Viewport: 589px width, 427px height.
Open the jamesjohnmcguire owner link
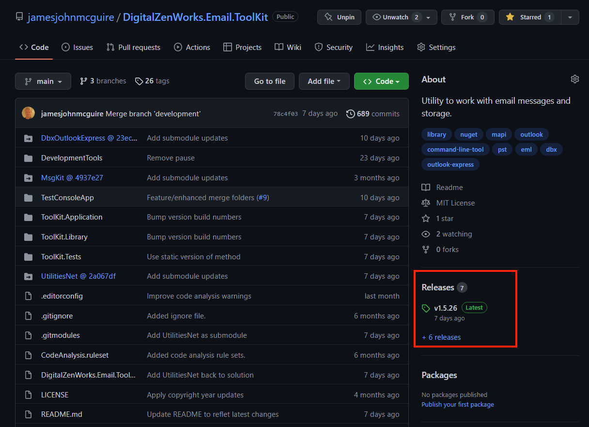(x=71, y=17)
